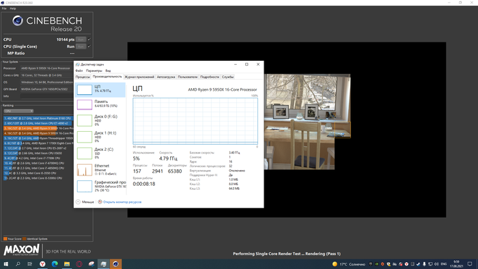Collapse Task Manager with Меньше button
This screenshot has width=478, height=269.
[x=85, y=202]
